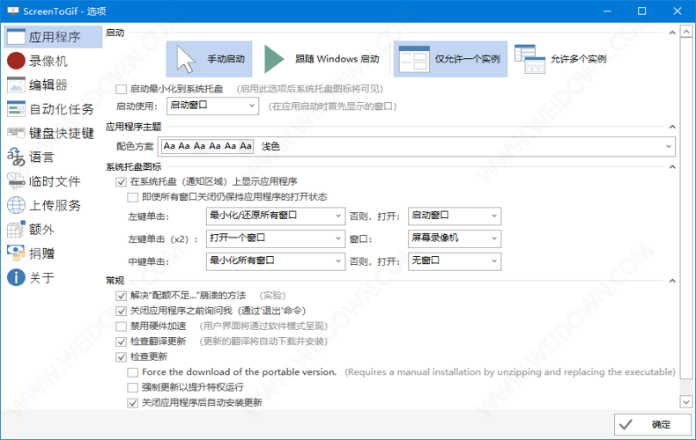The width and height of the screenshot is (696, 440).
Task: Open 键盘快捷键 settings
Action: [x=53, y=133]
